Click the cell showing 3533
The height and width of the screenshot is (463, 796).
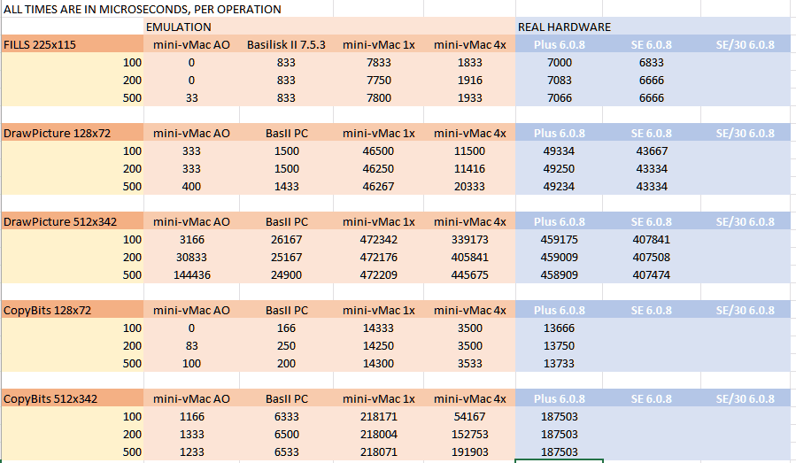469,364
